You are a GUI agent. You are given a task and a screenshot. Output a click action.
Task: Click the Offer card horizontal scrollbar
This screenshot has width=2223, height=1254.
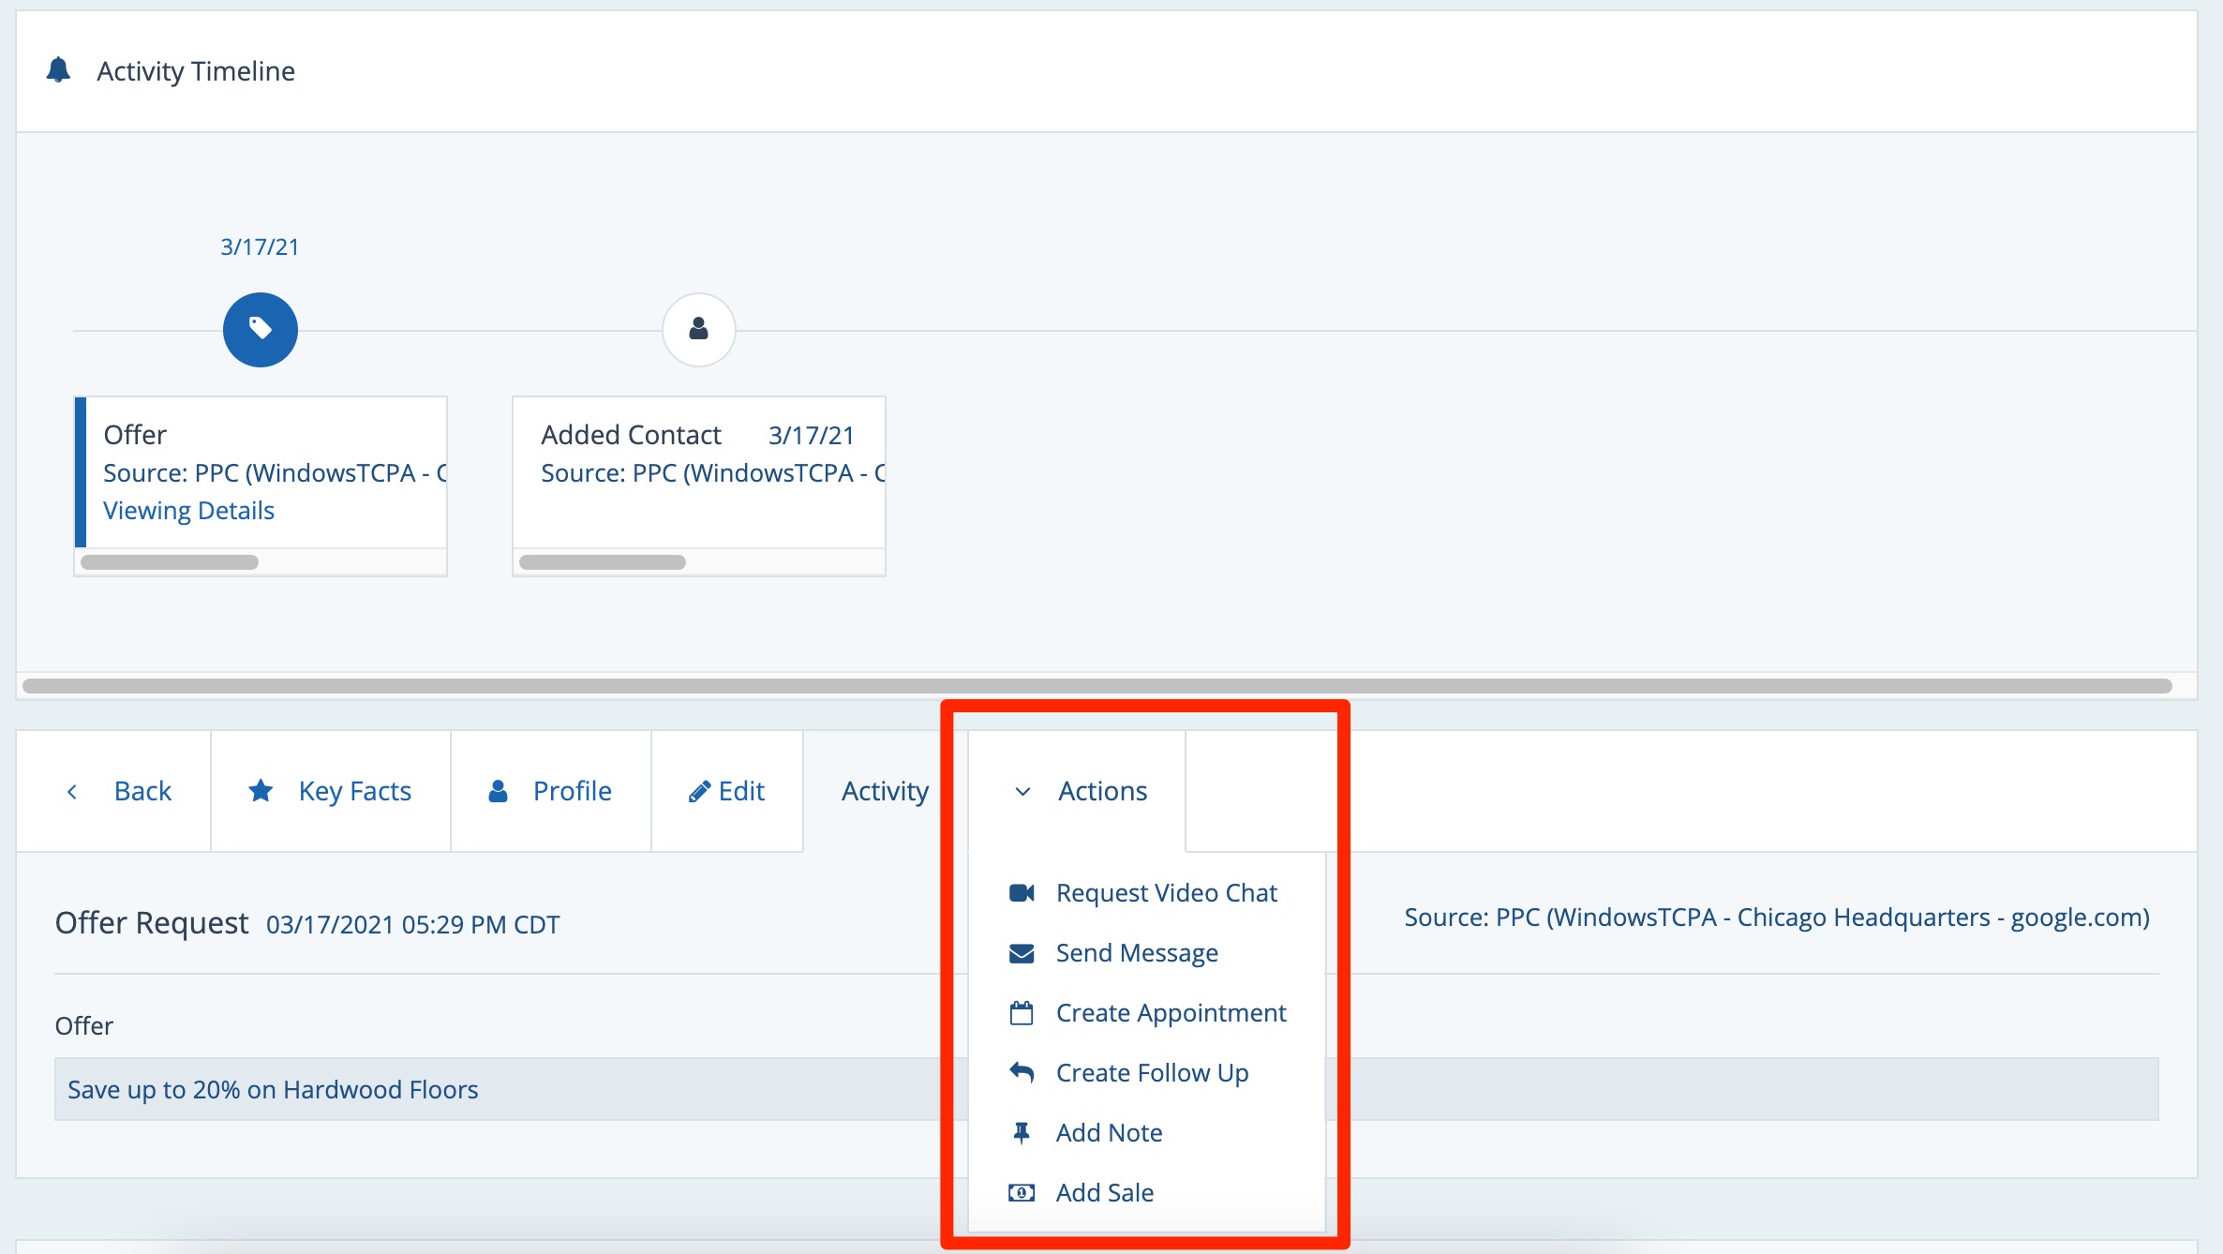point(170,562)
